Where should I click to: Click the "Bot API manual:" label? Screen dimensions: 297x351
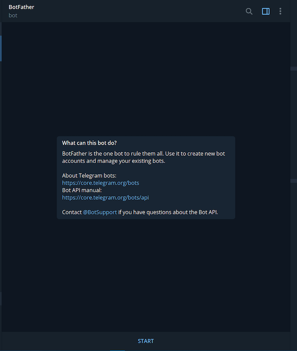coord(82,190)
